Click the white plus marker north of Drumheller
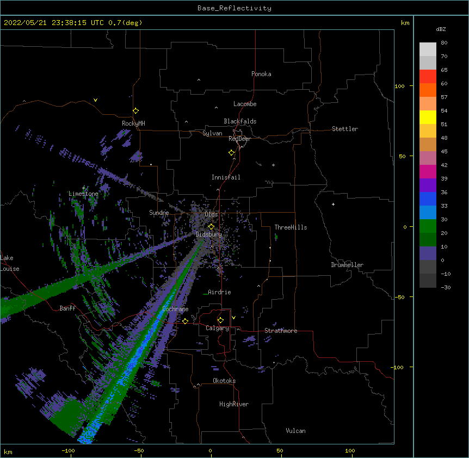469x458 pixels. pos(333,204)
